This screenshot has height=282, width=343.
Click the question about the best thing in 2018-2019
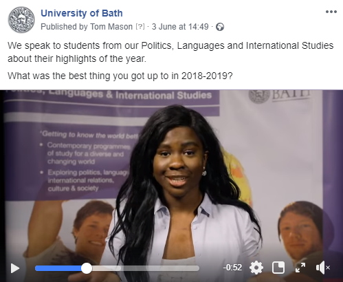point(120,76)
